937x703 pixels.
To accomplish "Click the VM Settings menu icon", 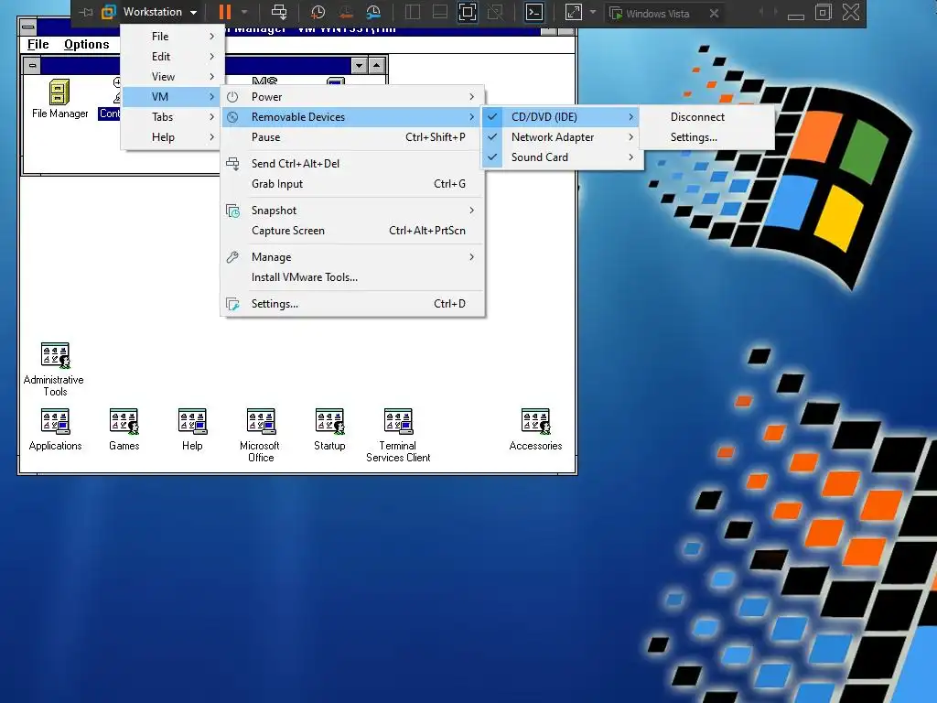I will pyautogui.click(x=232, y=304).
